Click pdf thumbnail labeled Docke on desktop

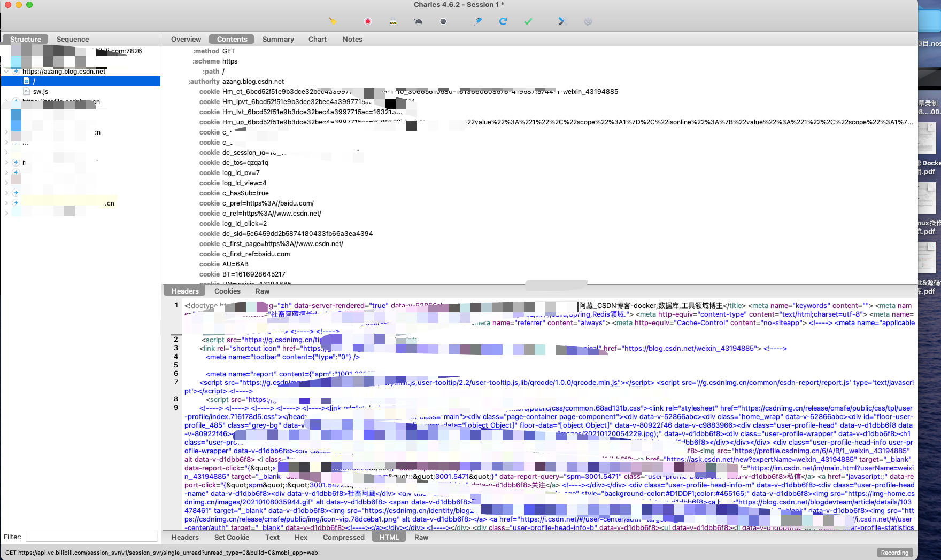click(927, 138)
